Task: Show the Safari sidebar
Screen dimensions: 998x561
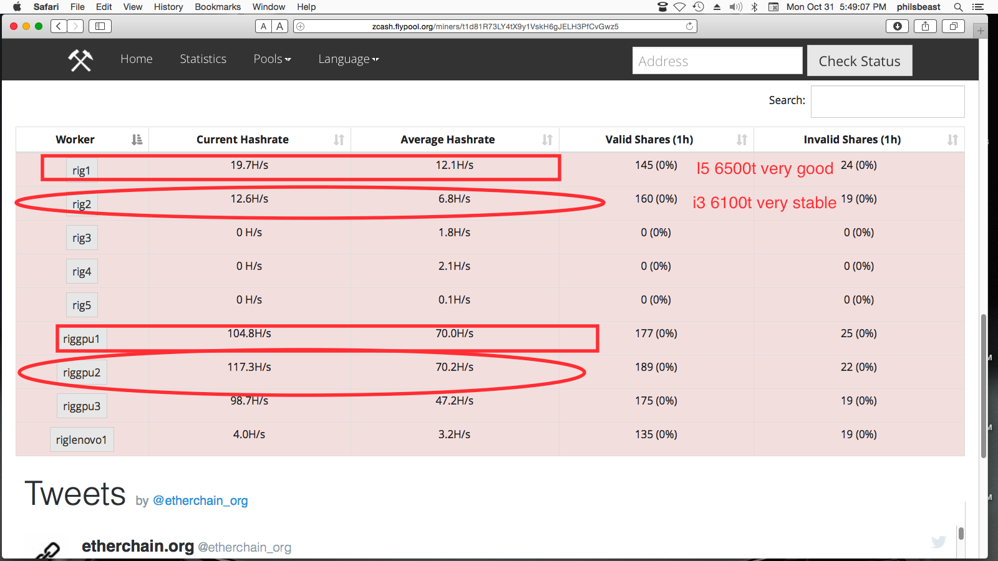Action: (100, 26)
